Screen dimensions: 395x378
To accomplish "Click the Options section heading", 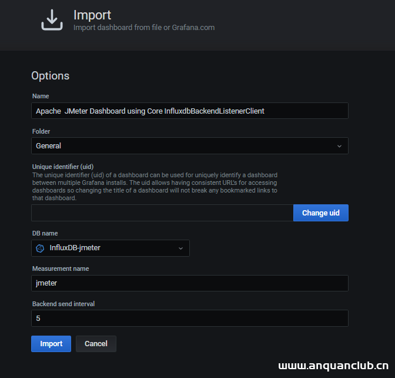I will [x=50, y=76].
